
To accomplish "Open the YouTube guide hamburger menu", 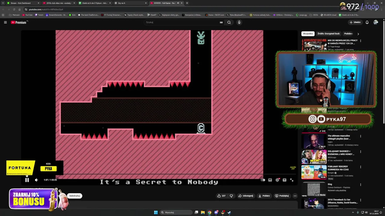I will coord(5,22).
